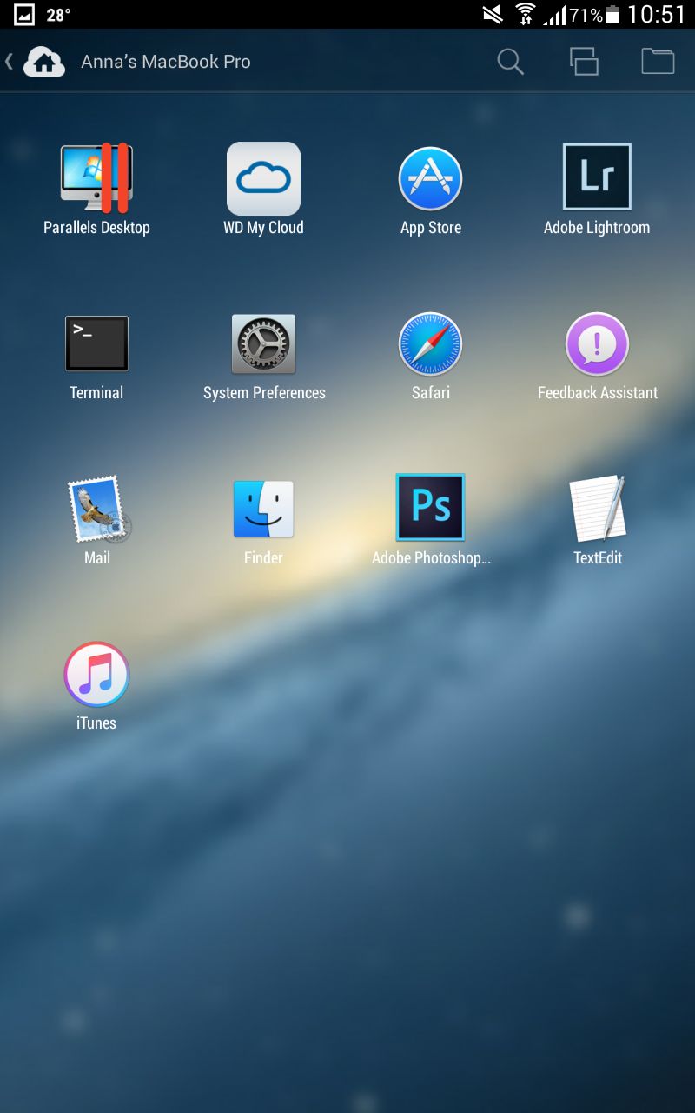Image resolution: width=695 pixels, height=1113 pixels.
Task: Launch Finder
Action: pyautogui.click(x=263, y=510)
